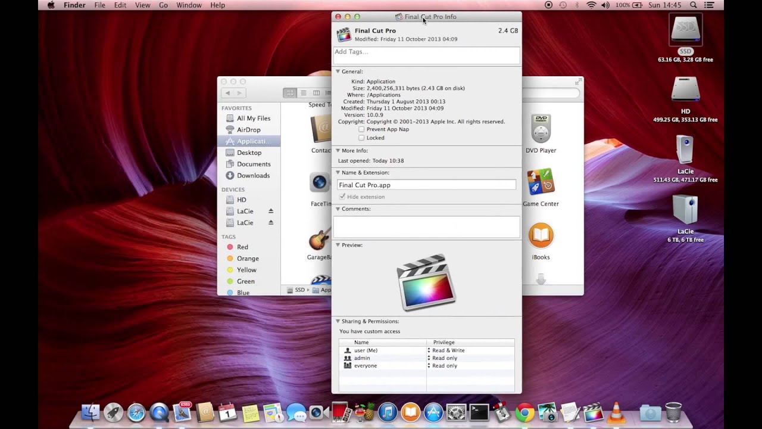Go back in Finder window
Screen dimensions: 762x429
[227, 93]
